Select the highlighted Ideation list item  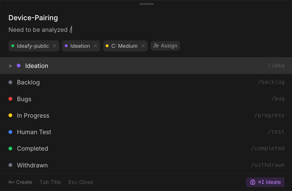click(37, 66)
